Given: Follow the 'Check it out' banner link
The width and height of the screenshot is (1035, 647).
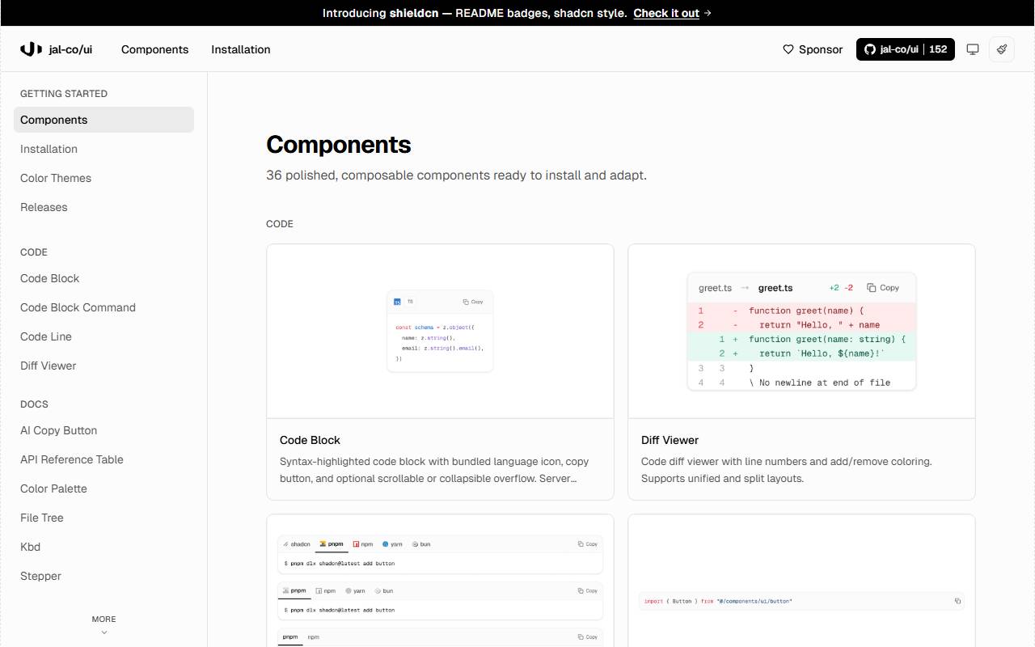Looking at the screenshot, I should (x=666, y=13).
